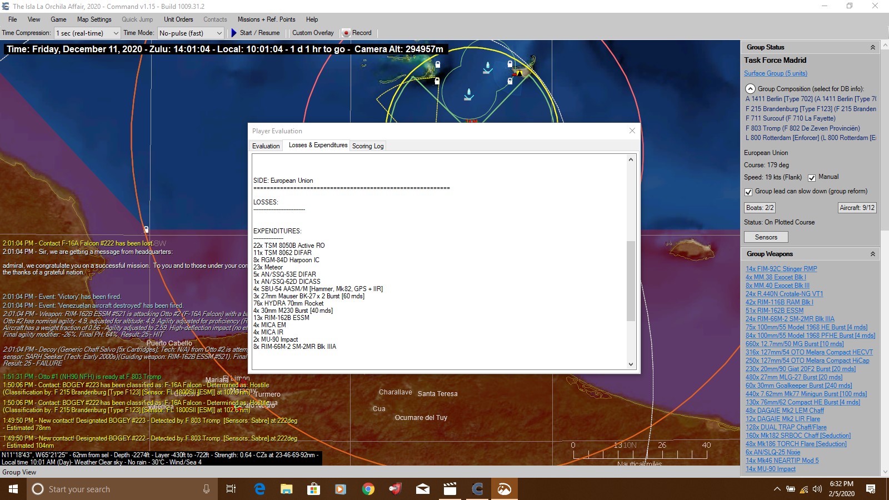
Task: Open Microsoft Store from the taskbar
Action: [314, 489]
